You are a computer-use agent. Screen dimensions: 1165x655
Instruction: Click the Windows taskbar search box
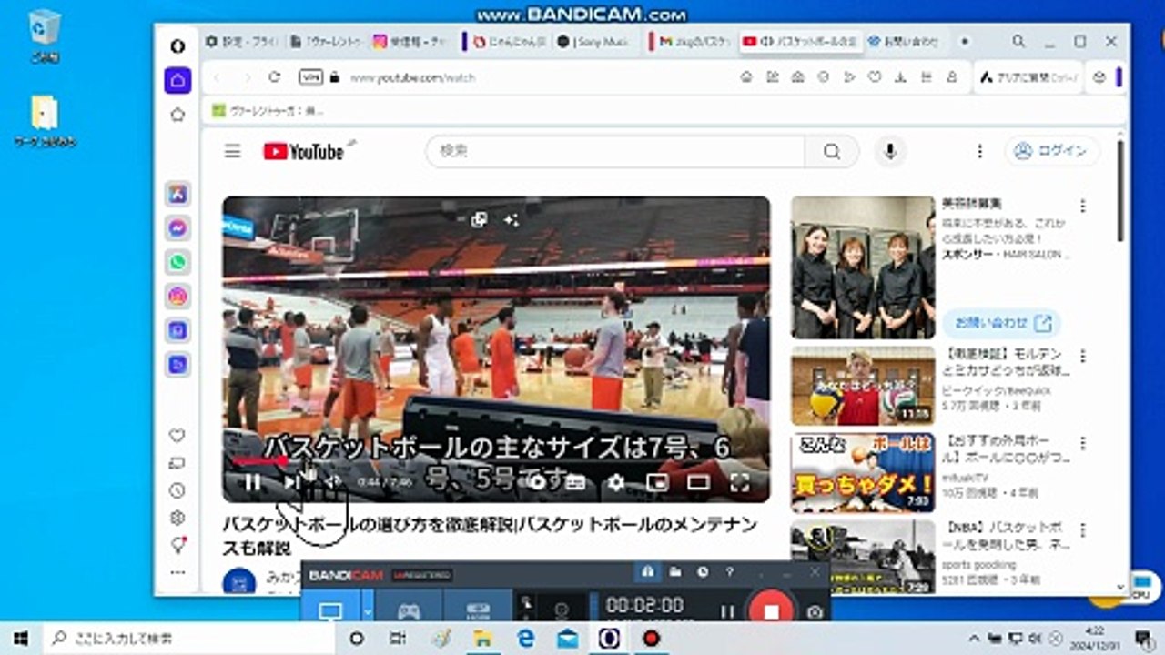pos(188,638)
